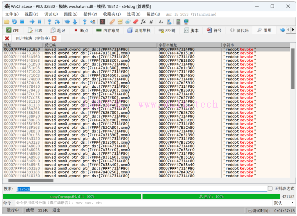Show the Labels tag icon
Viewport: 297px width, 216px height.
pos(128,22)
